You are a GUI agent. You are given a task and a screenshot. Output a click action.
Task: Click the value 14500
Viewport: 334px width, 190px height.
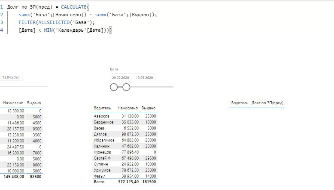pos(36,123)
